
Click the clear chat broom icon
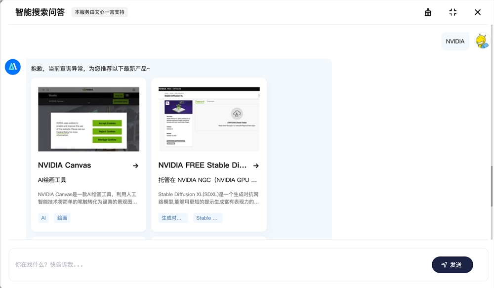(428, 12)
